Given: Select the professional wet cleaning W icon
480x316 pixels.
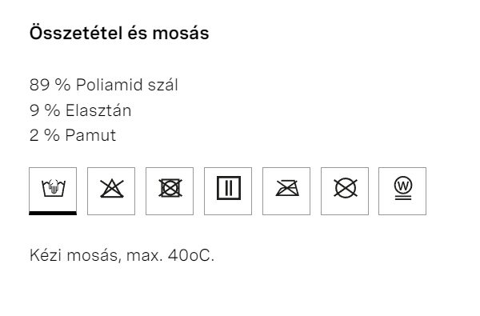Looking at the screenshot, I should (x=402, y=191).
